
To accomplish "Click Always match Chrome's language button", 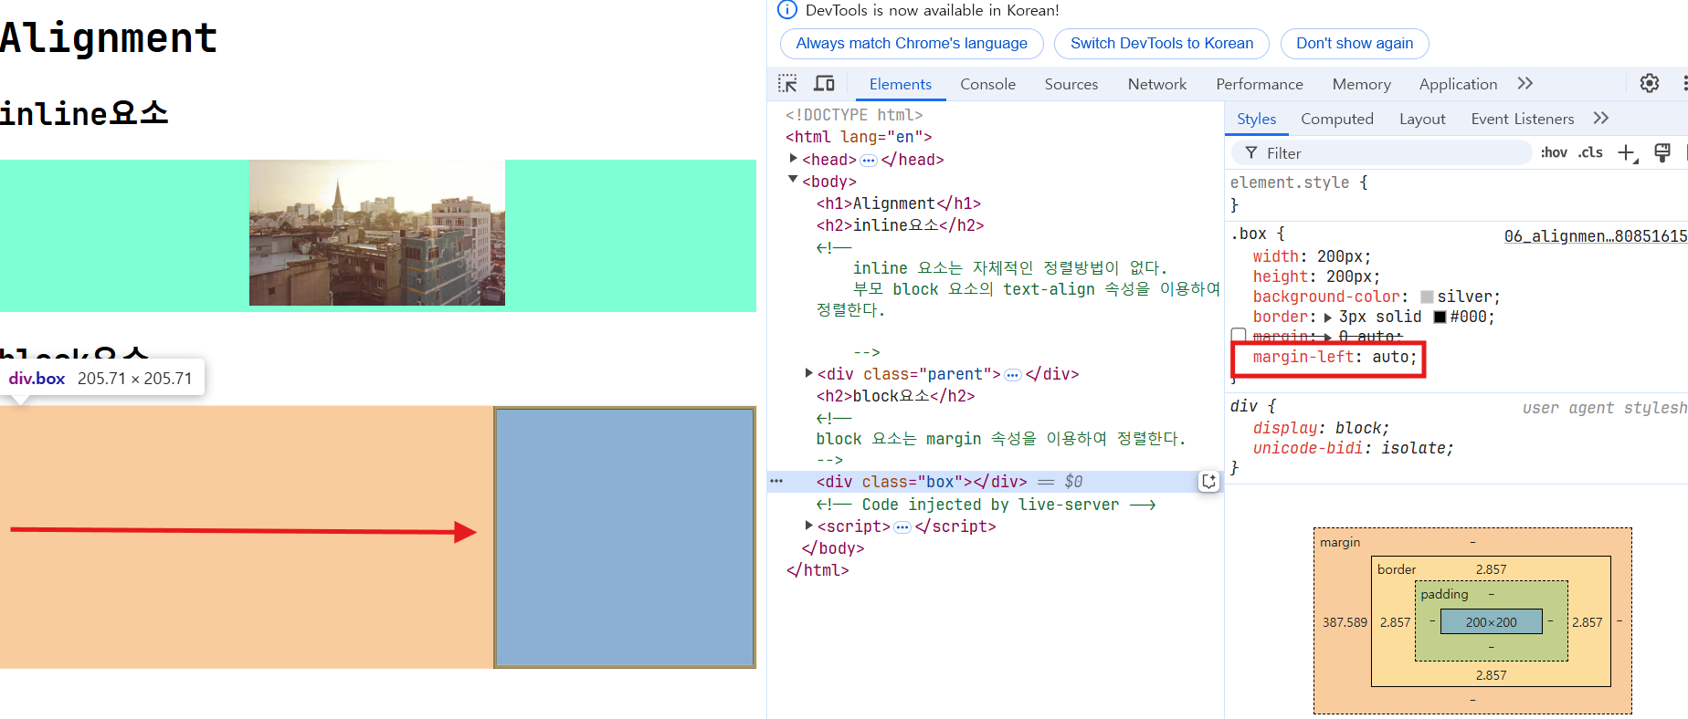I will pos(912,43).
